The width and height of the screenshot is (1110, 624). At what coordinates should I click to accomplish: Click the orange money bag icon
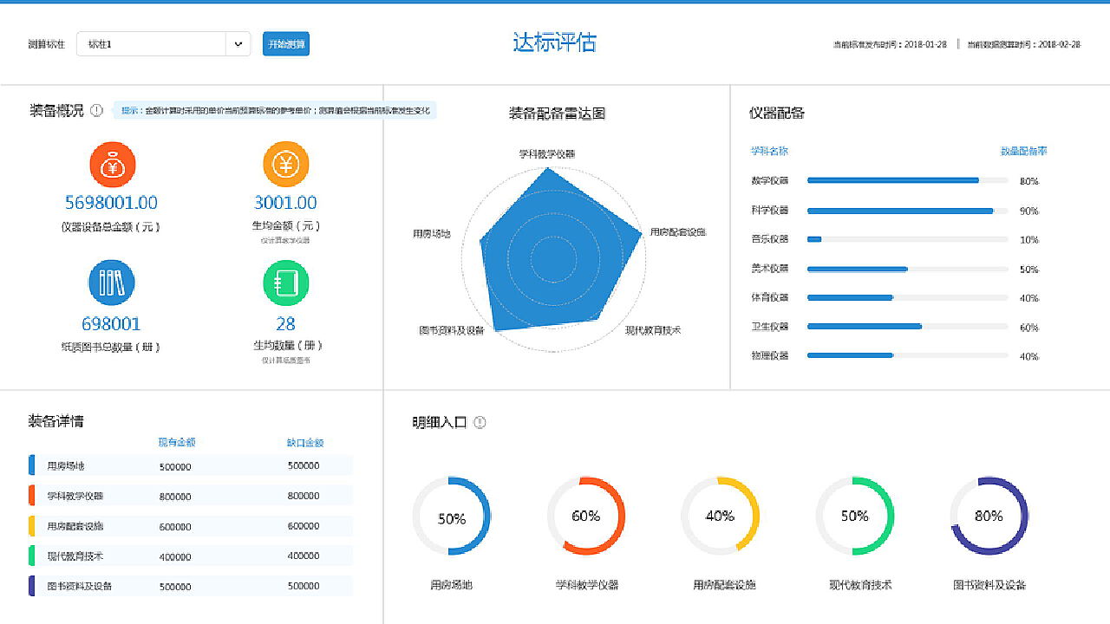point(113,164)
